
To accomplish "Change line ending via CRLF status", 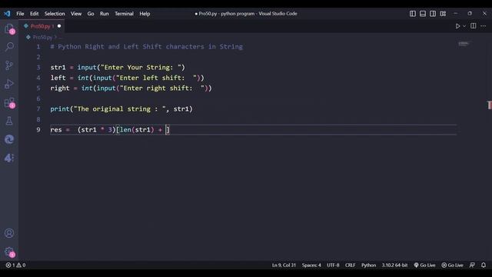I will pos(351,265).
